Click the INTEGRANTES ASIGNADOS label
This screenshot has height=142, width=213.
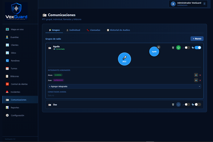(59, 70)
